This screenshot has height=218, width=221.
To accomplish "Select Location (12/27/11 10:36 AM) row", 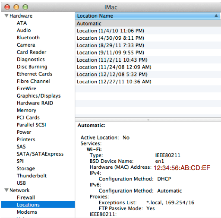I will (148, 82).
